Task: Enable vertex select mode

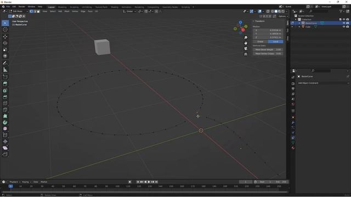Action: [x=31, y=11]
